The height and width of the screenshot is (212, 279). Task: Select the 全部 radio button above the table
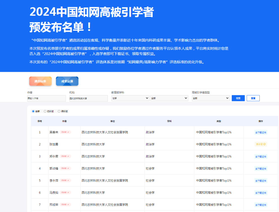click(33, 111)
